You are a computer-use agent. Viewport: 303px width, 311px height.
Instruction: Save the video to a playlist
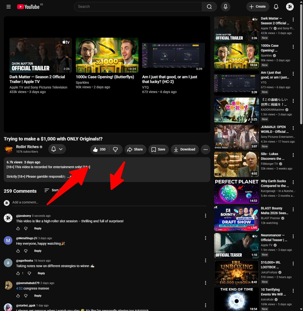click(158, 149)
